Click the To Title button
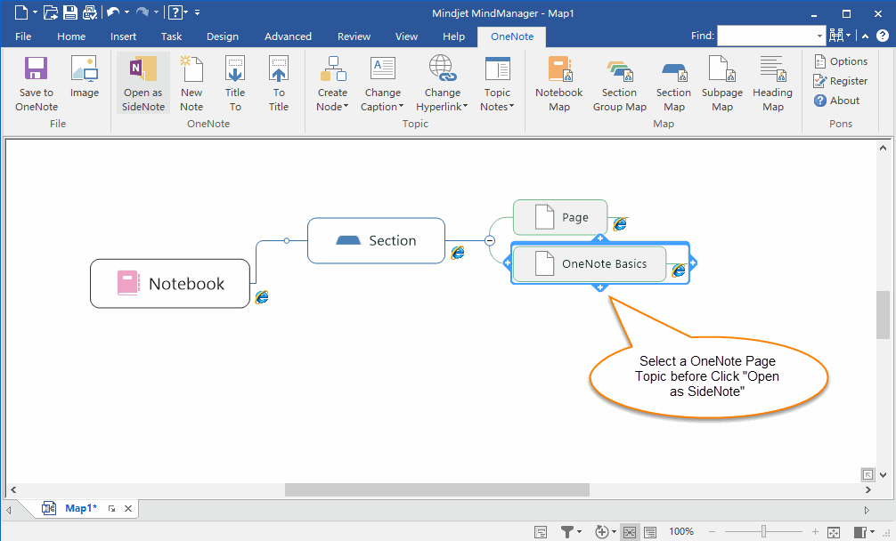 279,84
